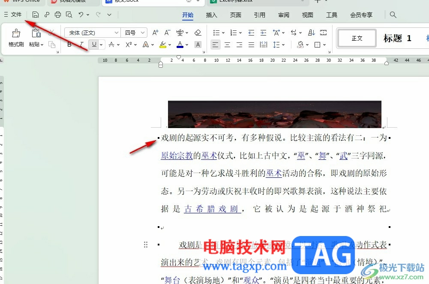Click the Chinese layout A icon
429x284 pixels.
coord(276,33)
